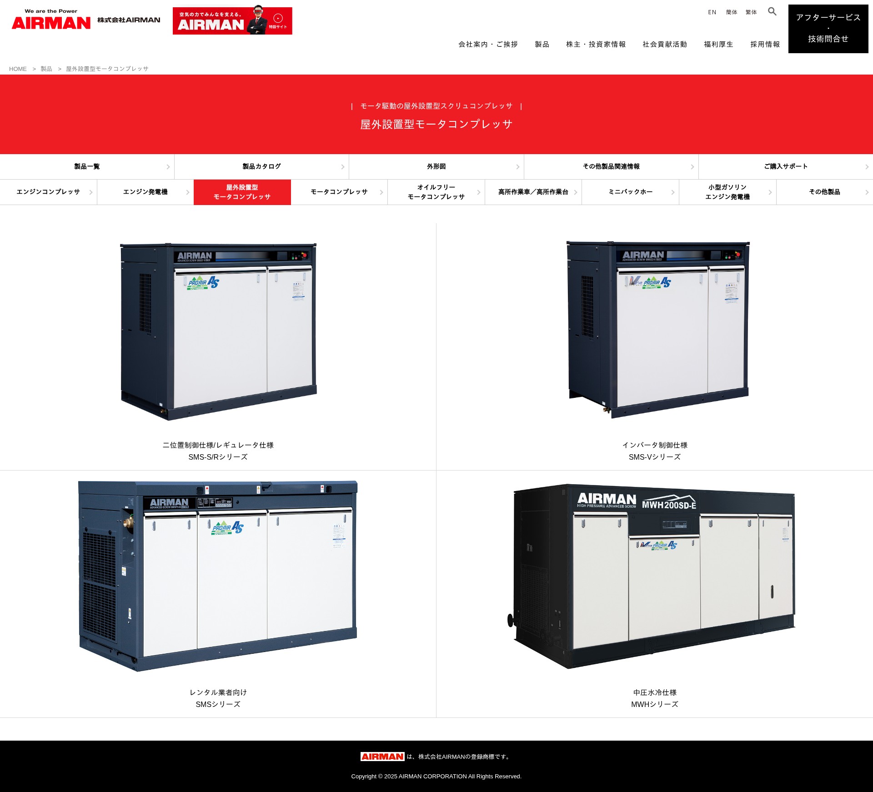
Task: Expand 製品カタログ navigation item
Action: 261,167
